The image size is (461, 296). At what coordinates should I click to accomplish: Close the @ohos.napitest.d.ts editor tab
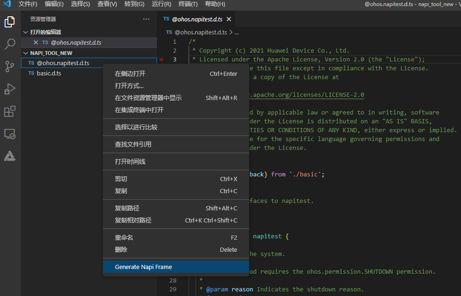click(x=229, y=20)
